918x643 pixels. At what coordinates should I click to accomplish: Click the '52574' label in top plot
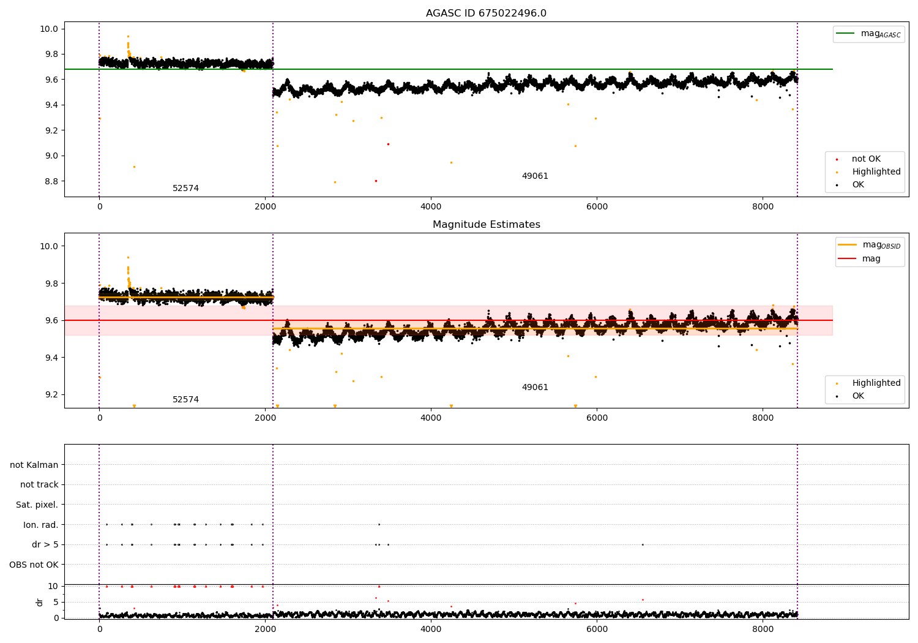tap(185, 189)
